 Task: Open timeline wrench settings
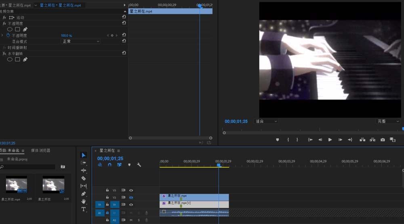tap(139, 165)
